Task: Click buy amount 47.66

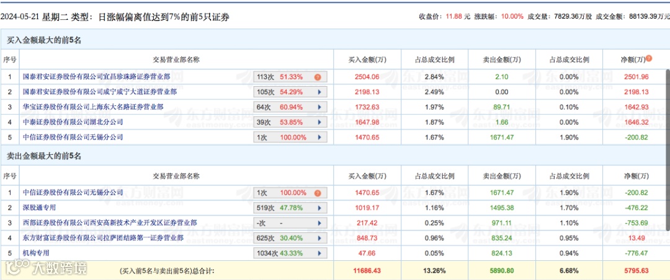Action: [367, 253]
